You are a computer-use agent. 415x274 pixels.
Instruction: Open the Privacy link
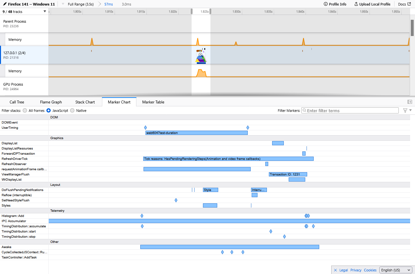tap(356, 270)
